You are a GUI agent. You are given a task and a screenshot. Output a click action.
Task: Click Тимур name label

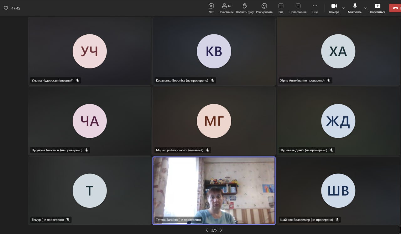click(x=48, y=220)
